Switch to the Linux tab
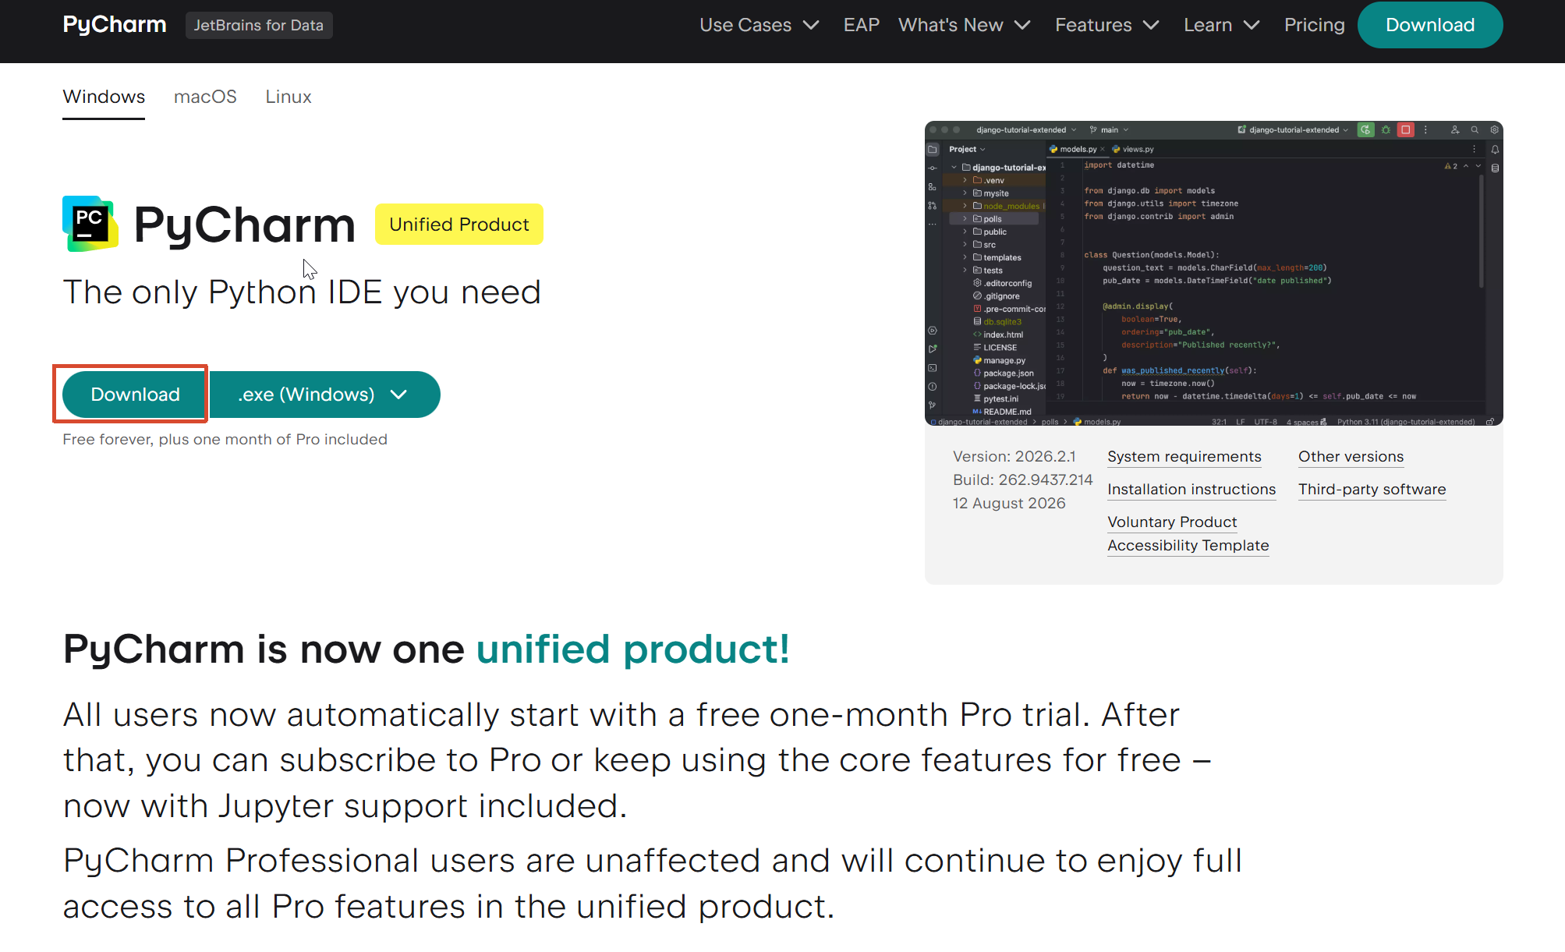The height and width of the screenshot is (952, 1565). point(289,97)
